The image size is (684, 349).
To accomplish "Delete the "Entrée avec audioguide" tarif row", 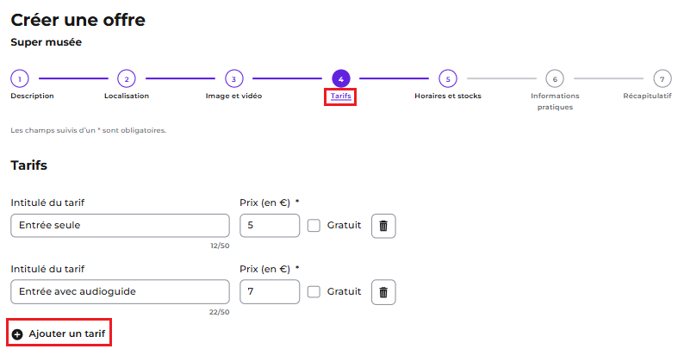I will click(x=383, y=292).
